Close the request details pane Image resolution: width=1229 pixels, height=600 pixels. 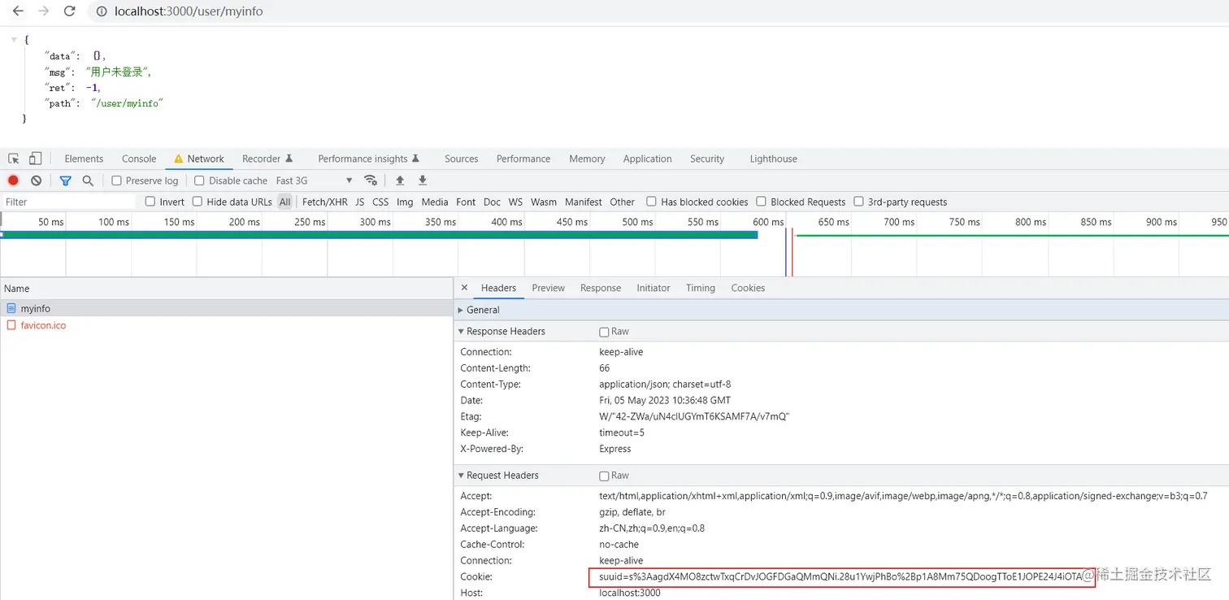pyautogui.click(x=464, y=288)
